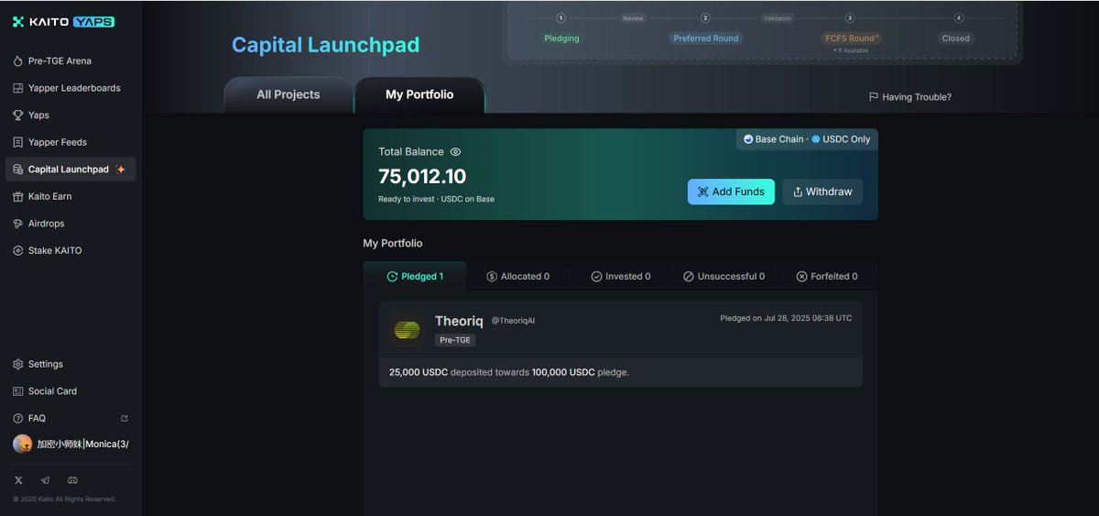Open Pre-TGE Arena flame icon
1099x516 pixels.
(18, 61)
